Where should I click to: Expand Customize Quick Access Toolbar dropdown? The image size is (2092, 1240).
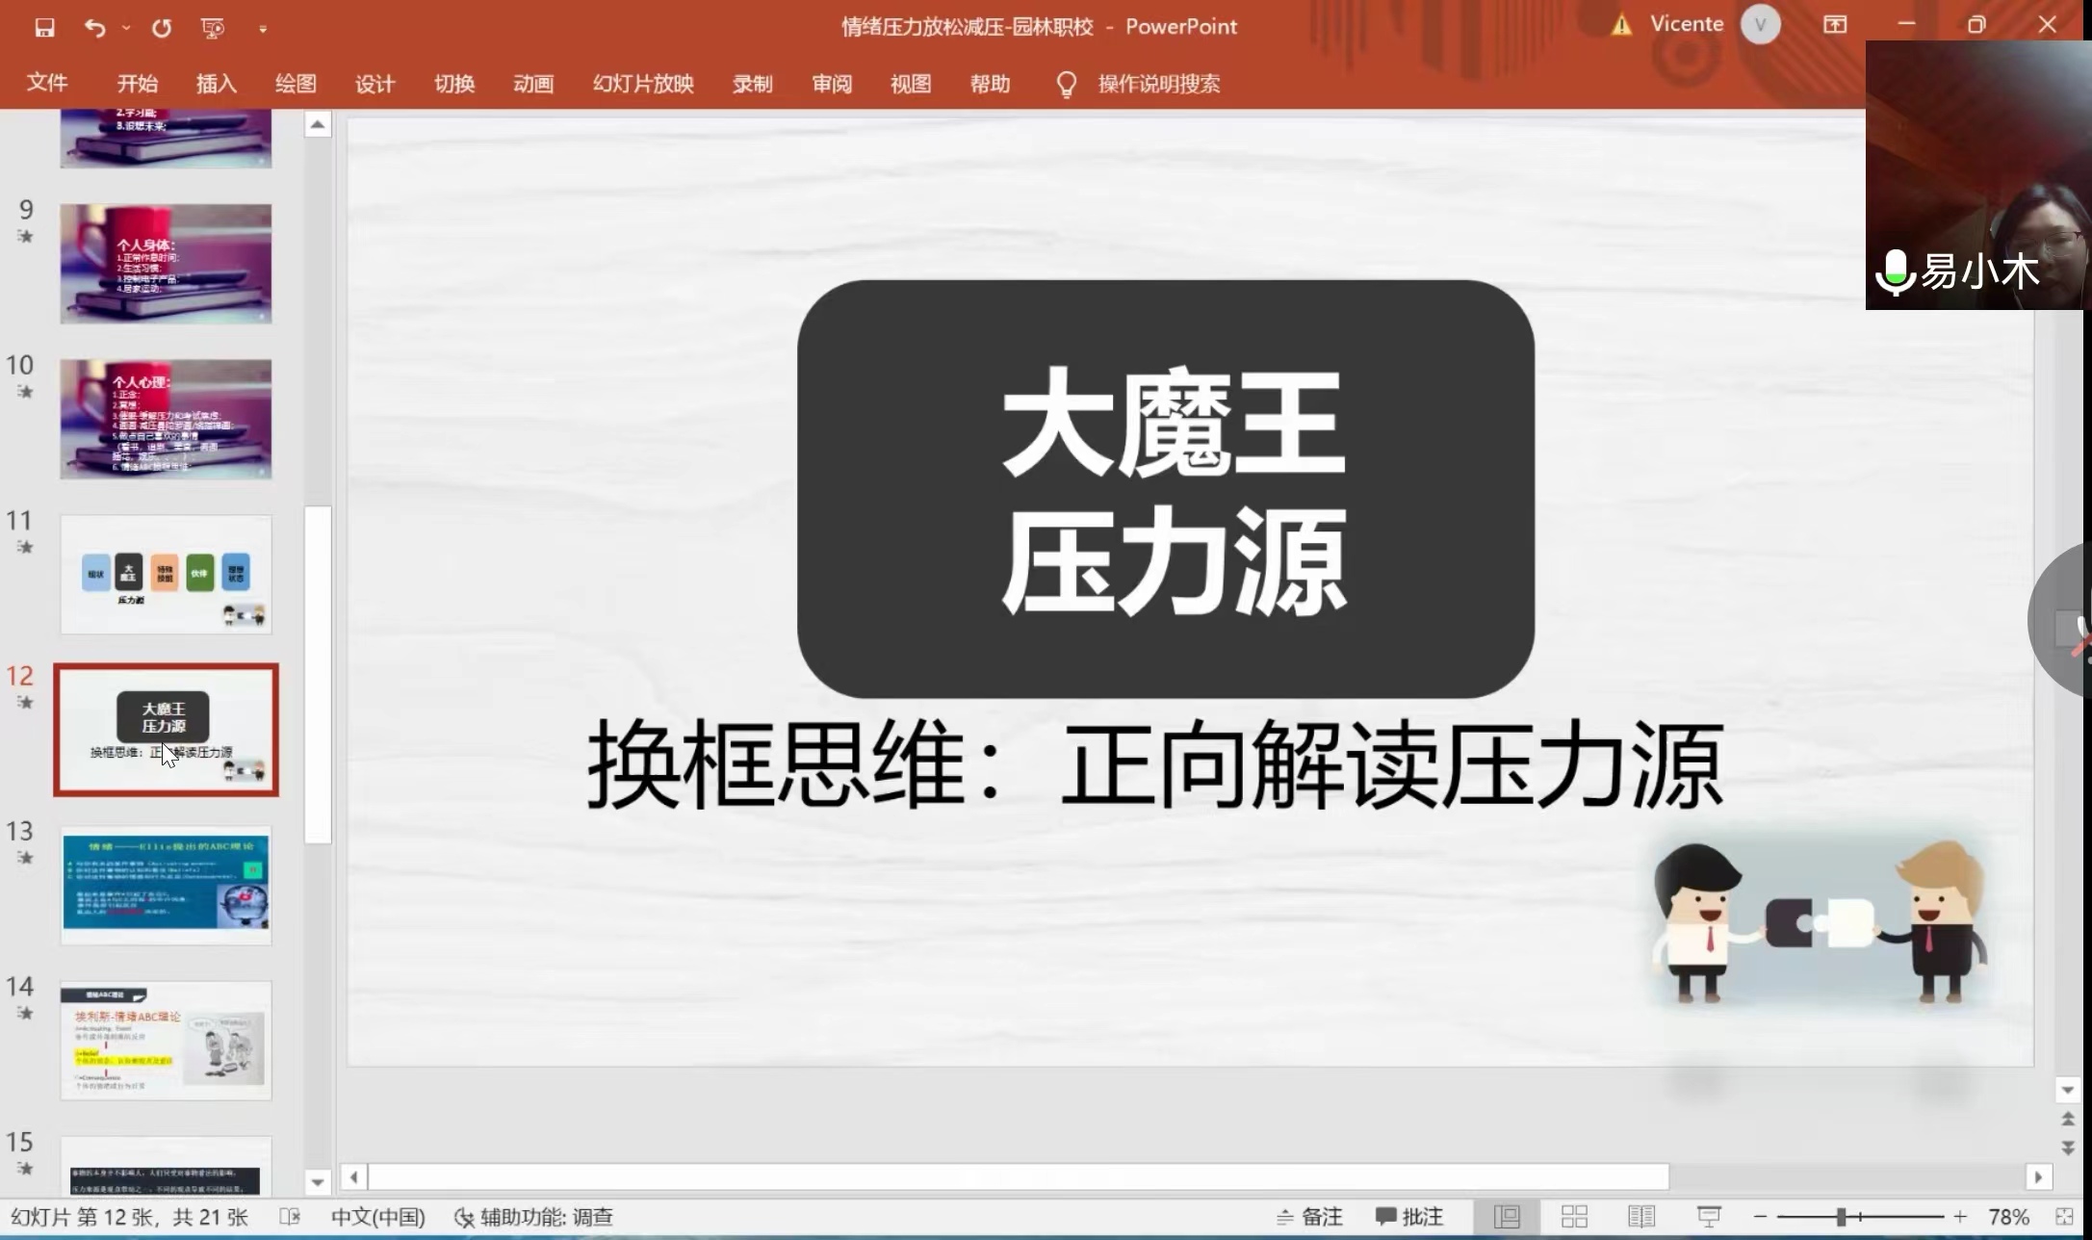coord(263,29)
